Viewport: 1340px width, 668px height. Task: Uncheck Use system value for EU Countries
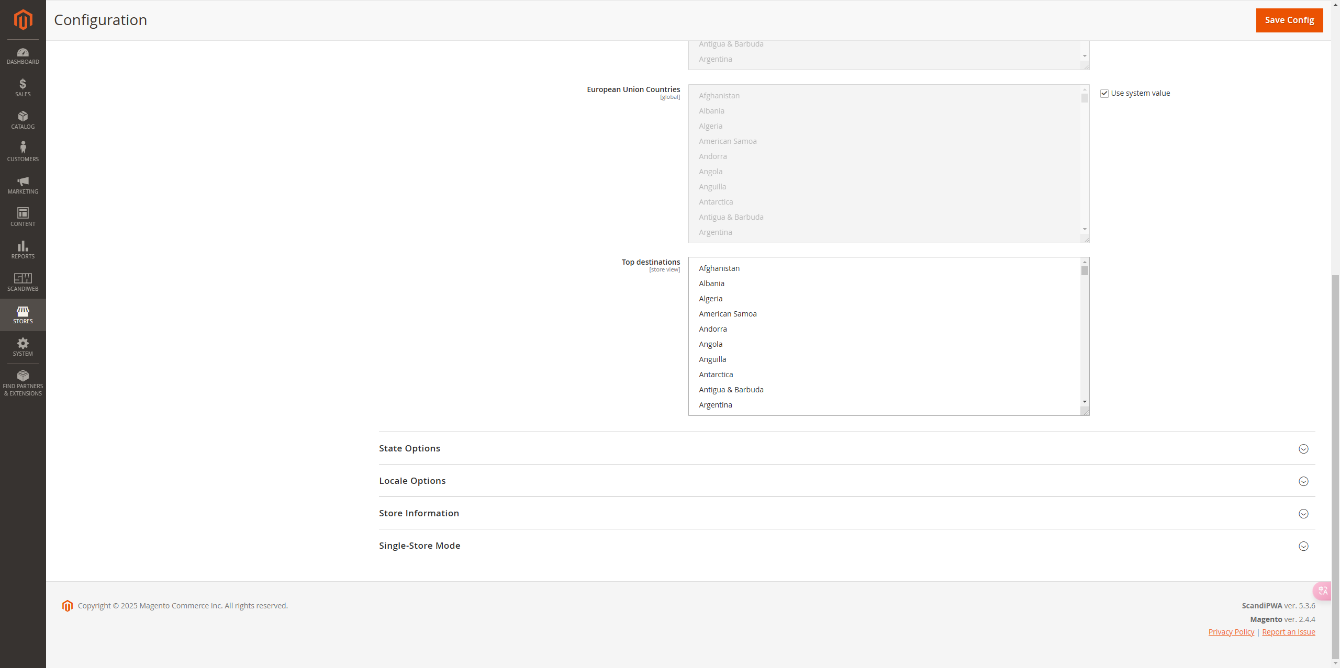(x=1104, y=94)
